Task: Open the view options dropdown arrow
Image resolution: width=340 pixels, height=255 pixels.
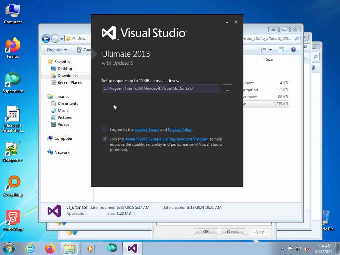Action: point(270,50)
